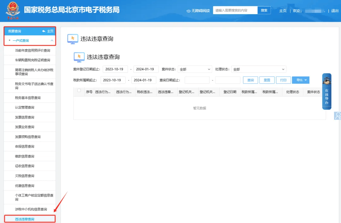Select 发票领购信息查询 in sidebar
Image resolution: width=341 pixels, height=223 pixels.
click(x=30, y=137)
